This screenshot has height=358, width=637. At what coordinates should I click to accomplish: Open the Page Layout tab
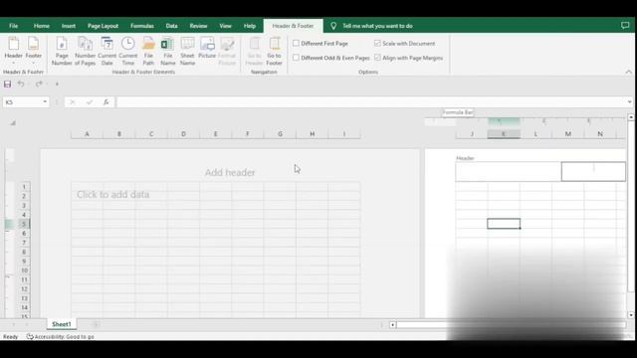tap(103, 26)
